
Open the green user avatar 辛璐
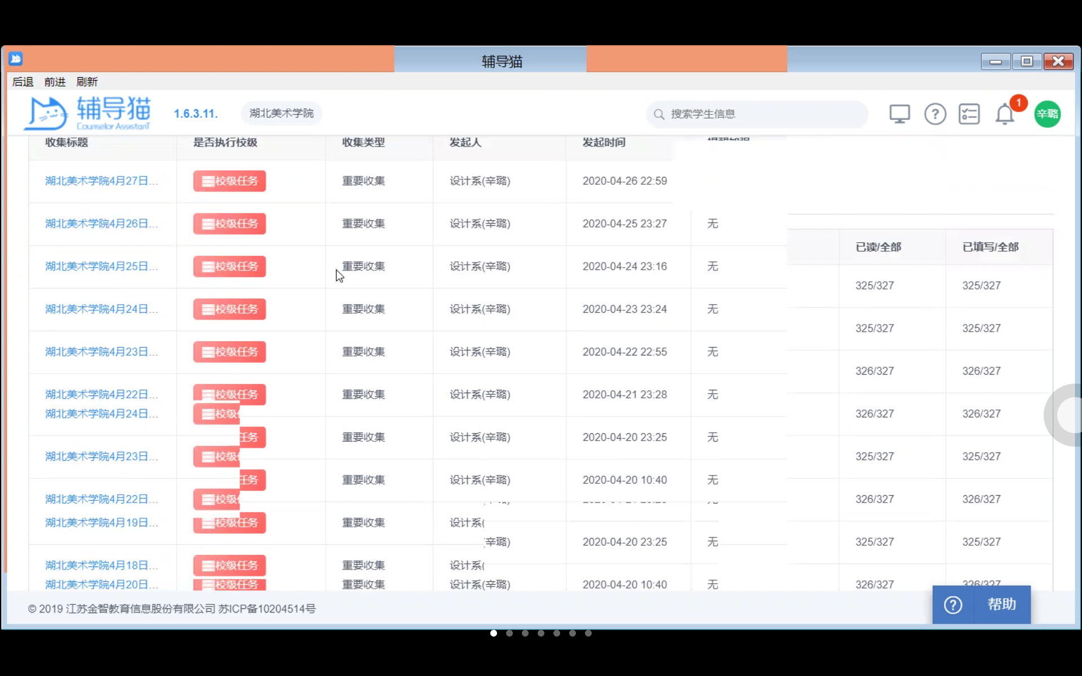[x=1047, y=114]
